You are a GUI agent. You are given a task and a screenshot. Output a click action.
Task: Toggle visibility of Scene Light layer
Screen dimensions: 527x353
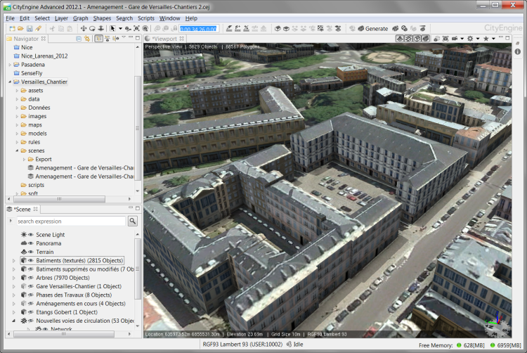31,235
